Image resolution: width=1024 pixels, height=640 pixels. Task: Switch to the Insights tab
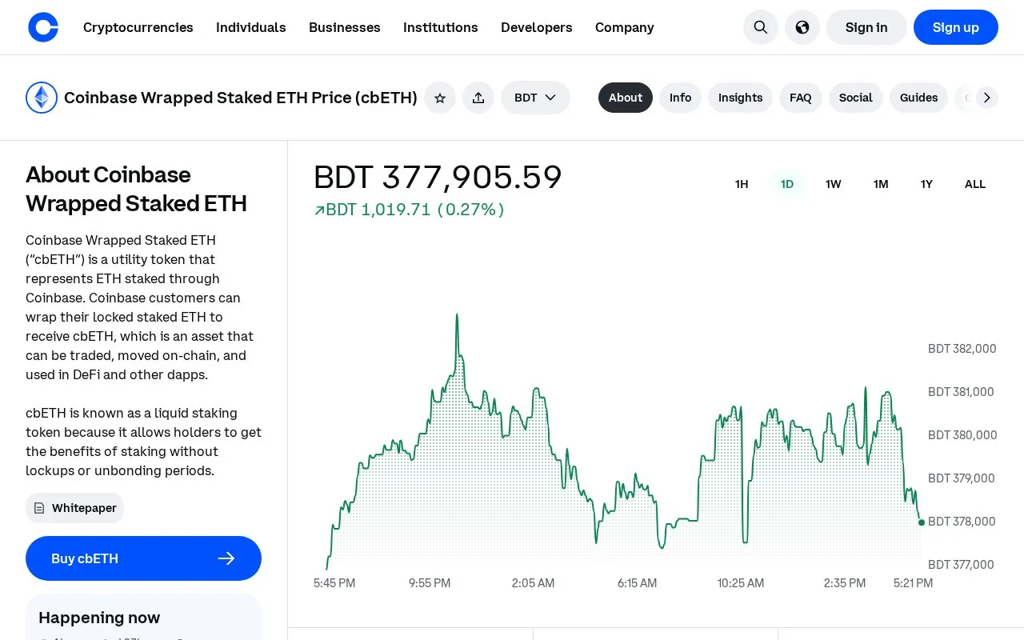(740, 98)
